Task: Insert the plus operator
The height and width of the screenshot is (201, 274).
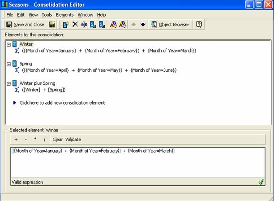Action: (x=16, y=140)
